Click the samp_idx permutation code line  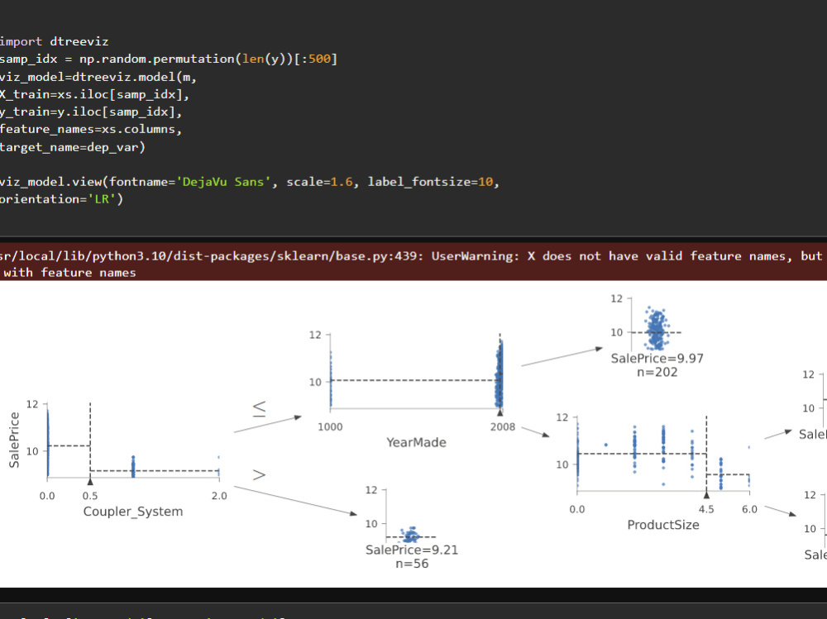click(x=169, y=59)
